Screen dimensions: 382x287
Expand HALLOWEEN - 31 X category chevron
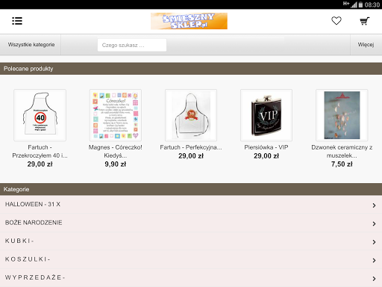[374, 206]
